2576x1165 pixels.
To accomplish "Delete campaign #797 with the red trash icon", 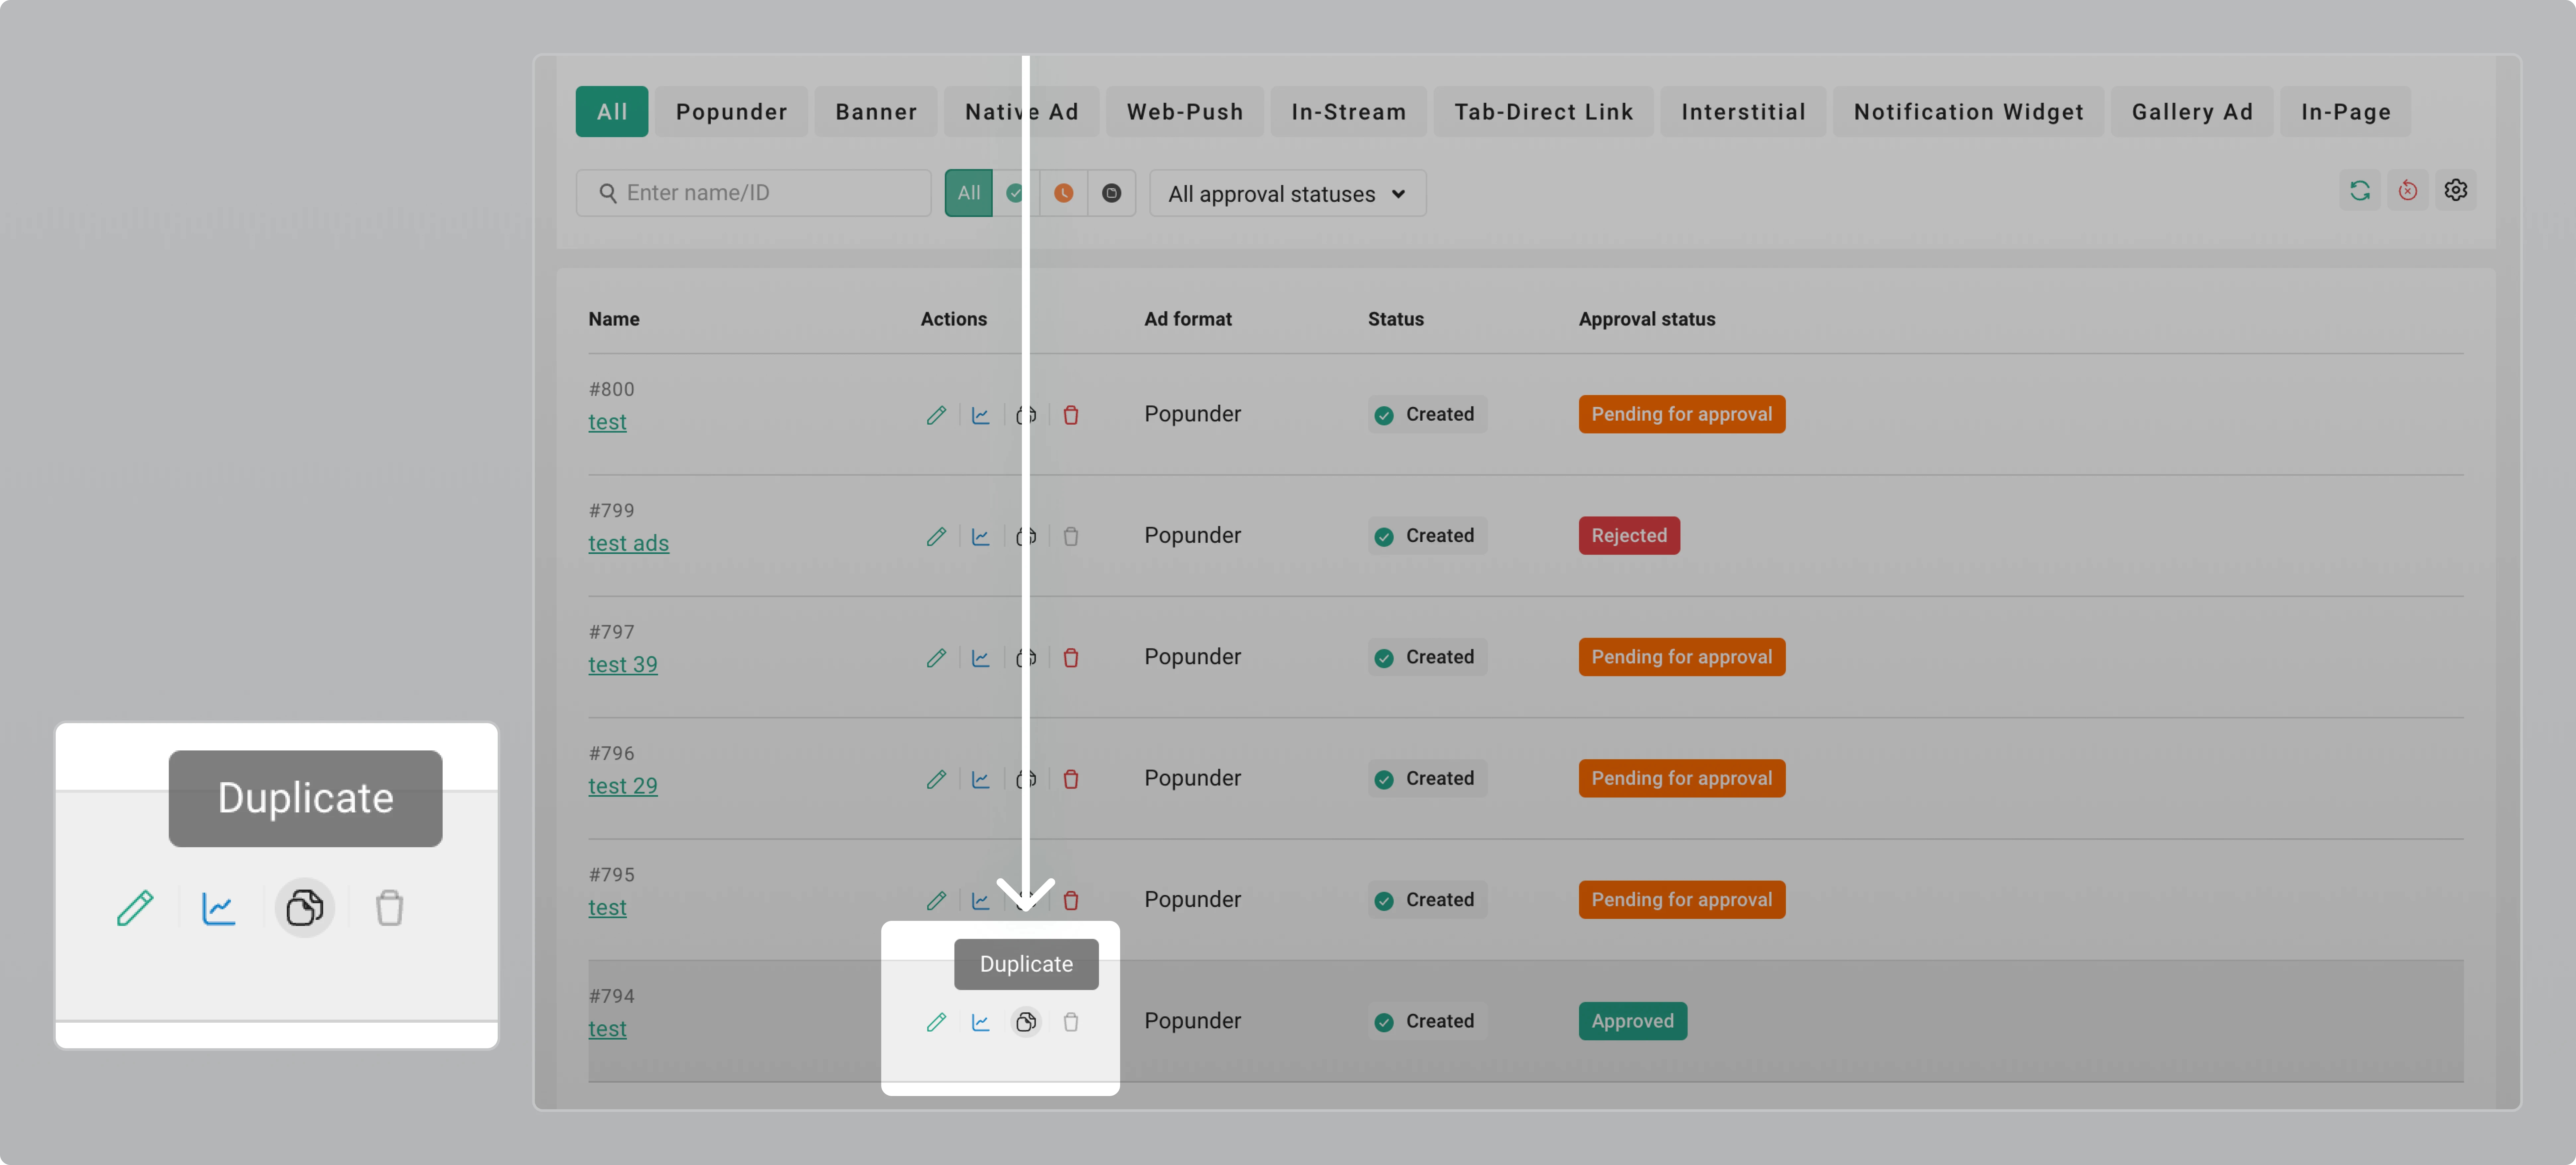I will coord(1071,658).
